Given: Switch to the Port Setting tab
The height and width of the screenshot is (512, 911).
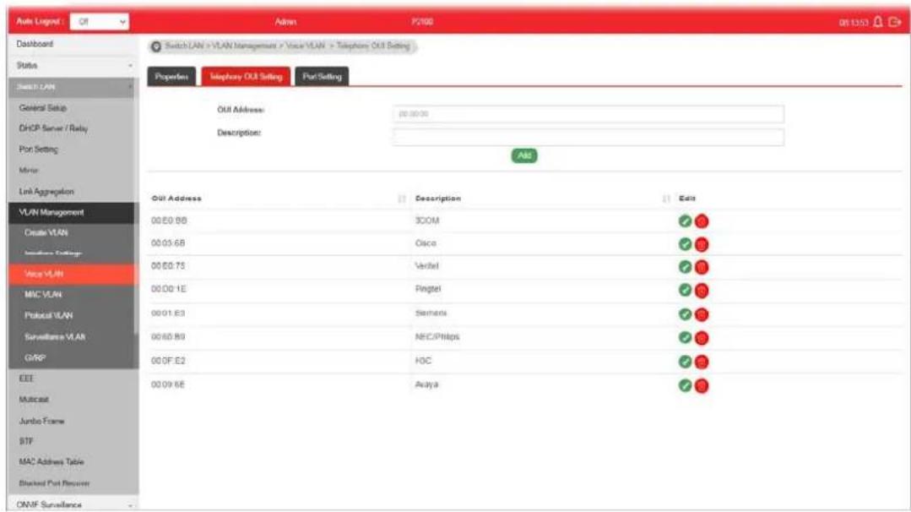Looking at the screenshot, I should coord(322,77).
